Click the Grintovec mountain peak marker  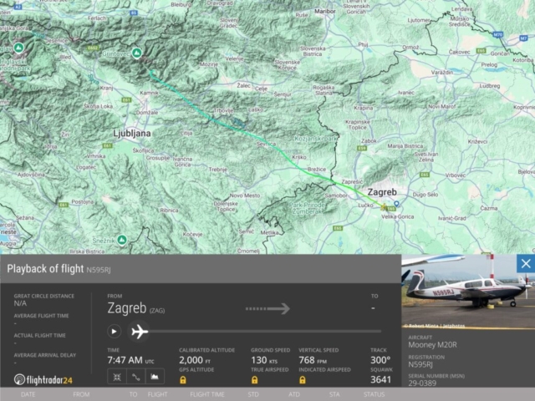pos(137,53)
